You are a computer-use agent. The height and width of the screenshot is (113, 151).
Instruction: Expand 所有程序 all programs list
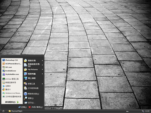pyautogui.click(x=12, y=102)
